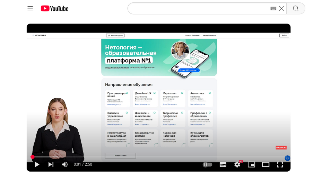Open the Саморазвитие и хобби card

tap(145, 138)
